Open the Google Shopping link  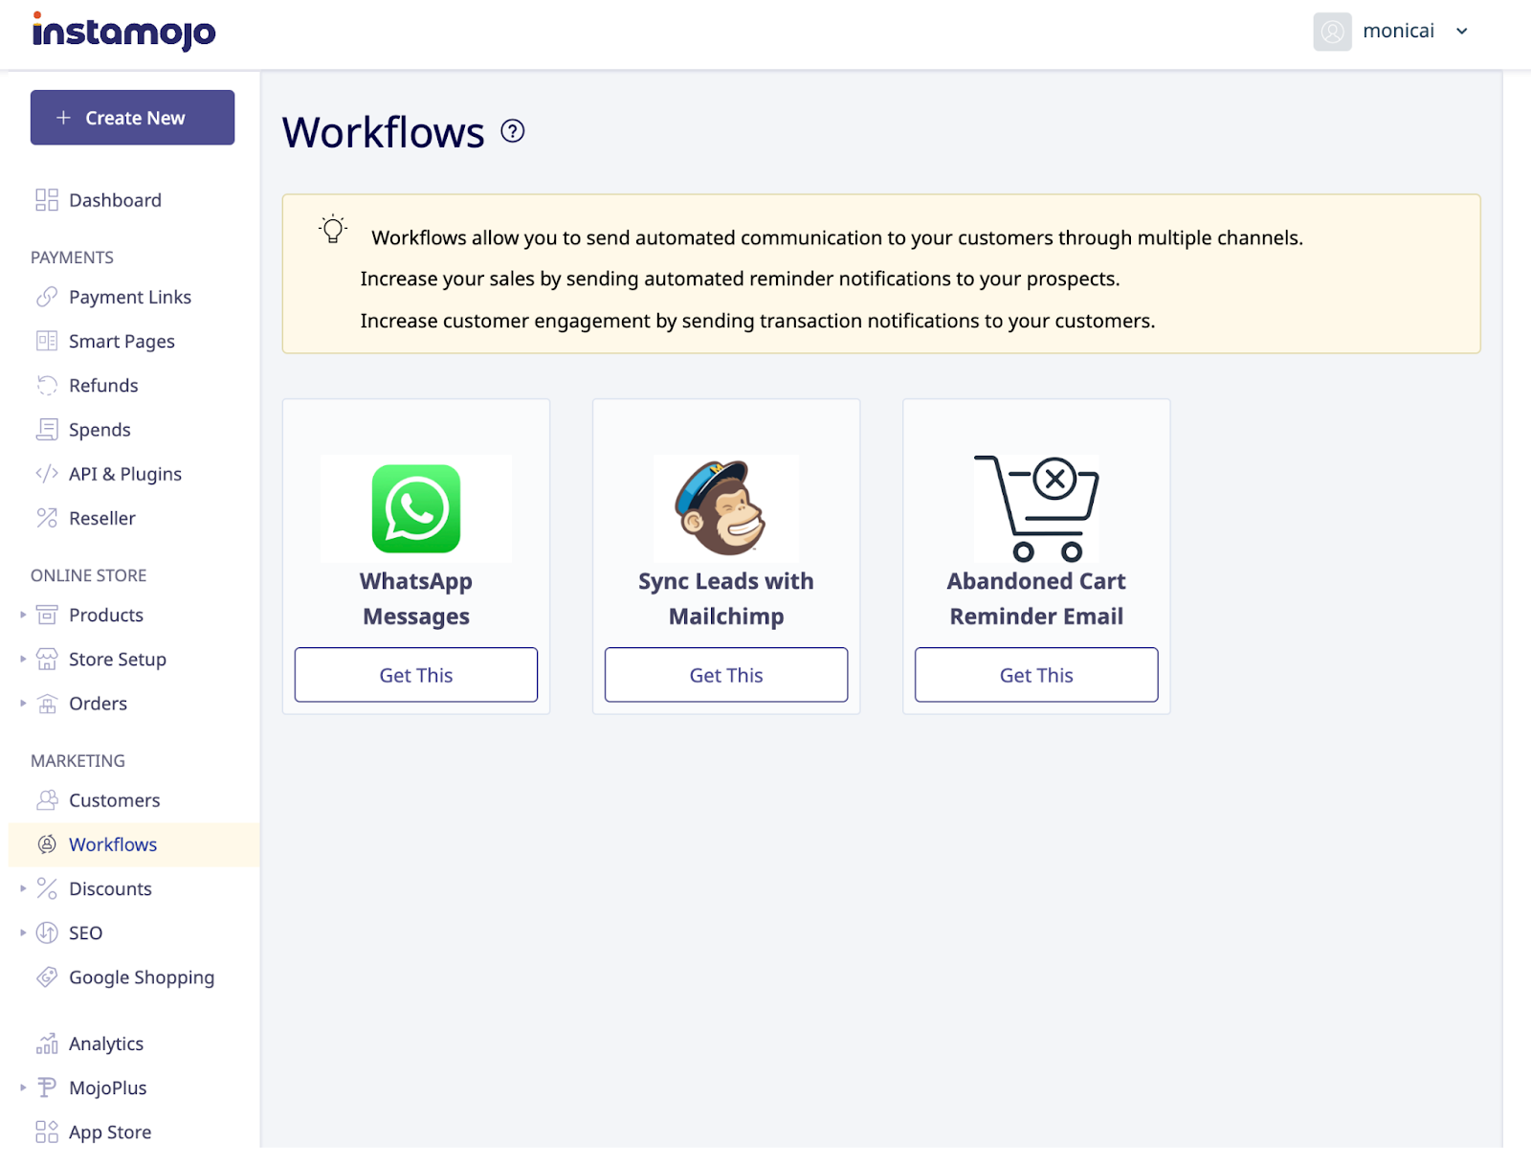coord(142,977)
